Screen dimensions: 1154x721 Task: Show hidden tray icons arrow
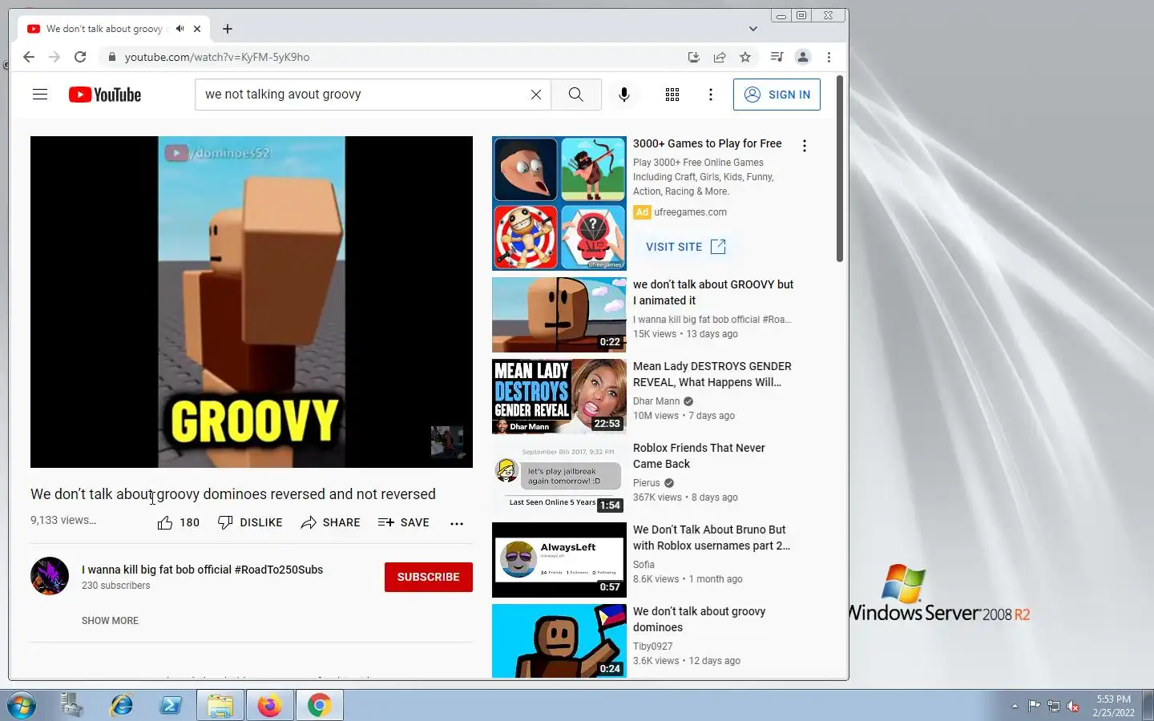(1015, 706)
